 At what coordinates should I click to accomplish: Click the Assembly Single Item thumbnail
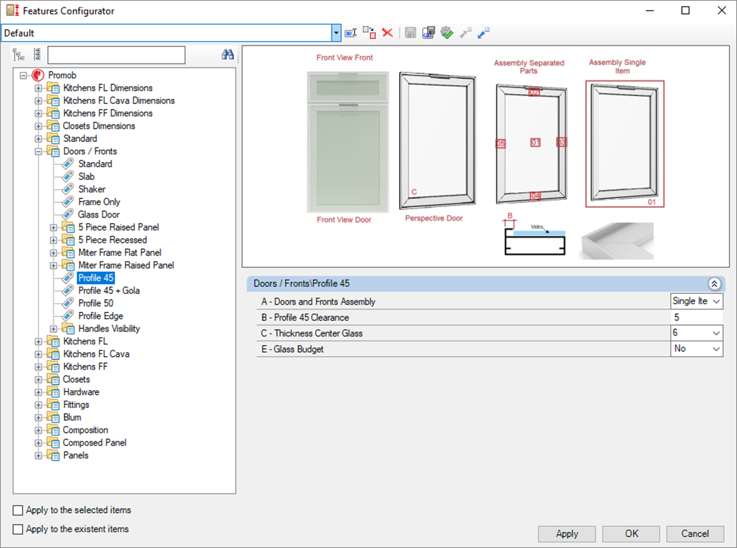pos(625,144)
